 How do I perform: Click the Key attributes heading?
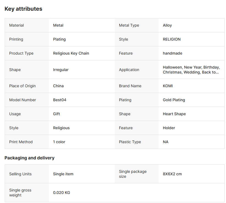23,9
